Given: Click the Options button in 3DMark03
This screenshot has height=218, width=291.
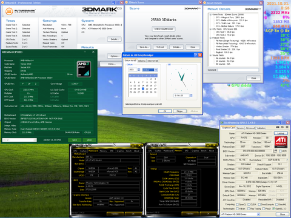Looking at the screenshot, I should tap(114, 56).
